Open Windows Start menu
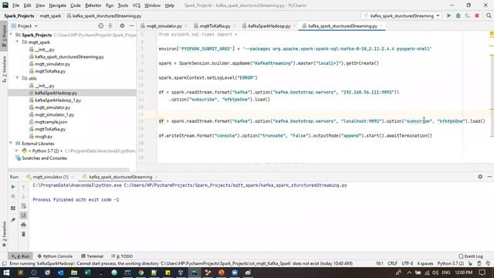This screenshot has width=494, height=278. click(x=6, y=273)
